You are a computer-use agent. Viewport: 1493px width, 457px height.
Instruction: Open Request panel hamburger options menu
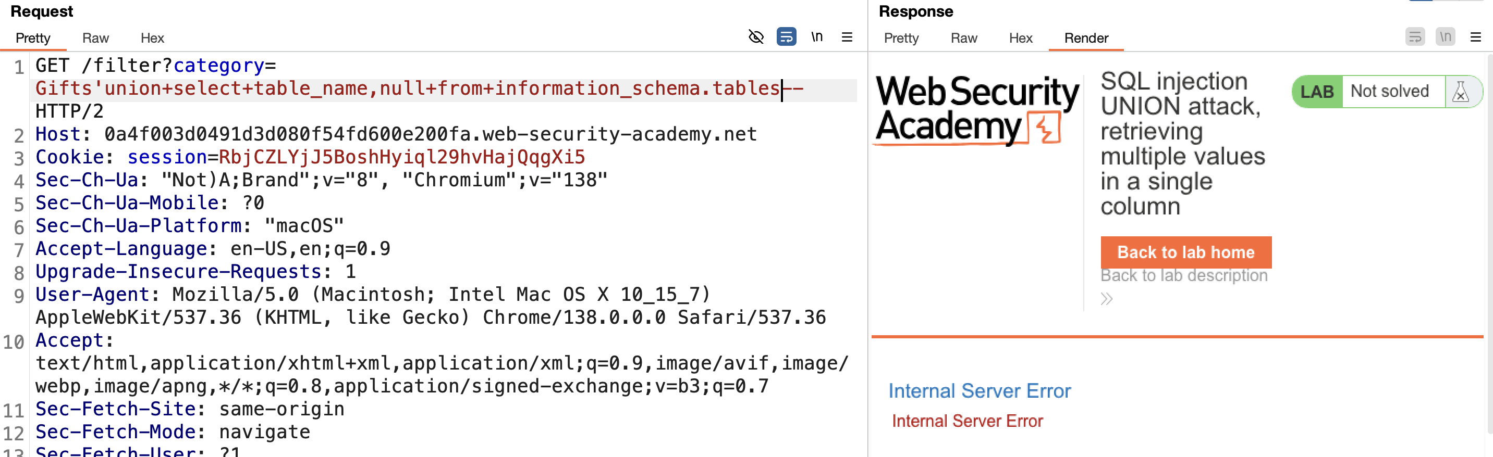(x=847, y=37)
